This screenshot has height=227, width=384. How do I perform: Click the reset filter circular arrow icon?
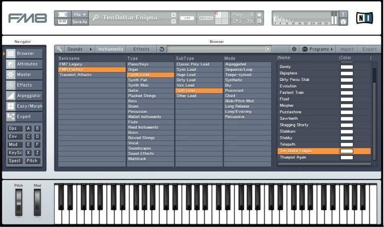pyautogui.click(x=161, y=49)
